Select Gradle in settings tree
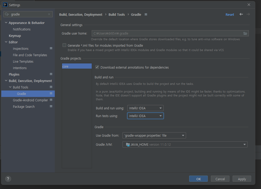 tap(28, 94)
